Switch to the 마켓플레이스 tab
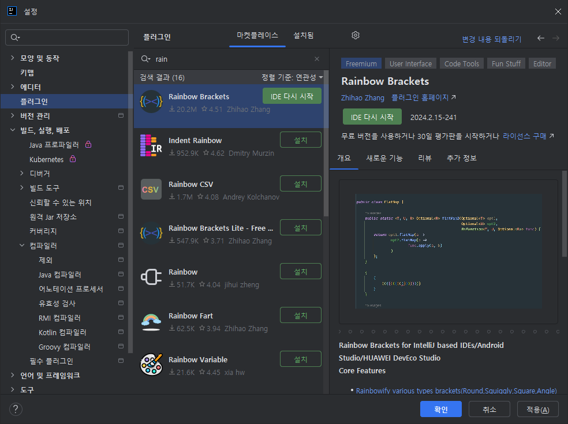 [x=257, y=36]
